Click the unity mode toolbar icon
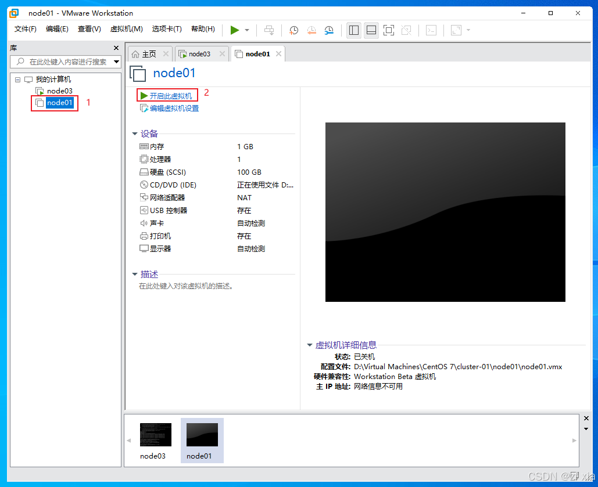The height and width of the screenshot is (487, 598). [x=406, y=30]
